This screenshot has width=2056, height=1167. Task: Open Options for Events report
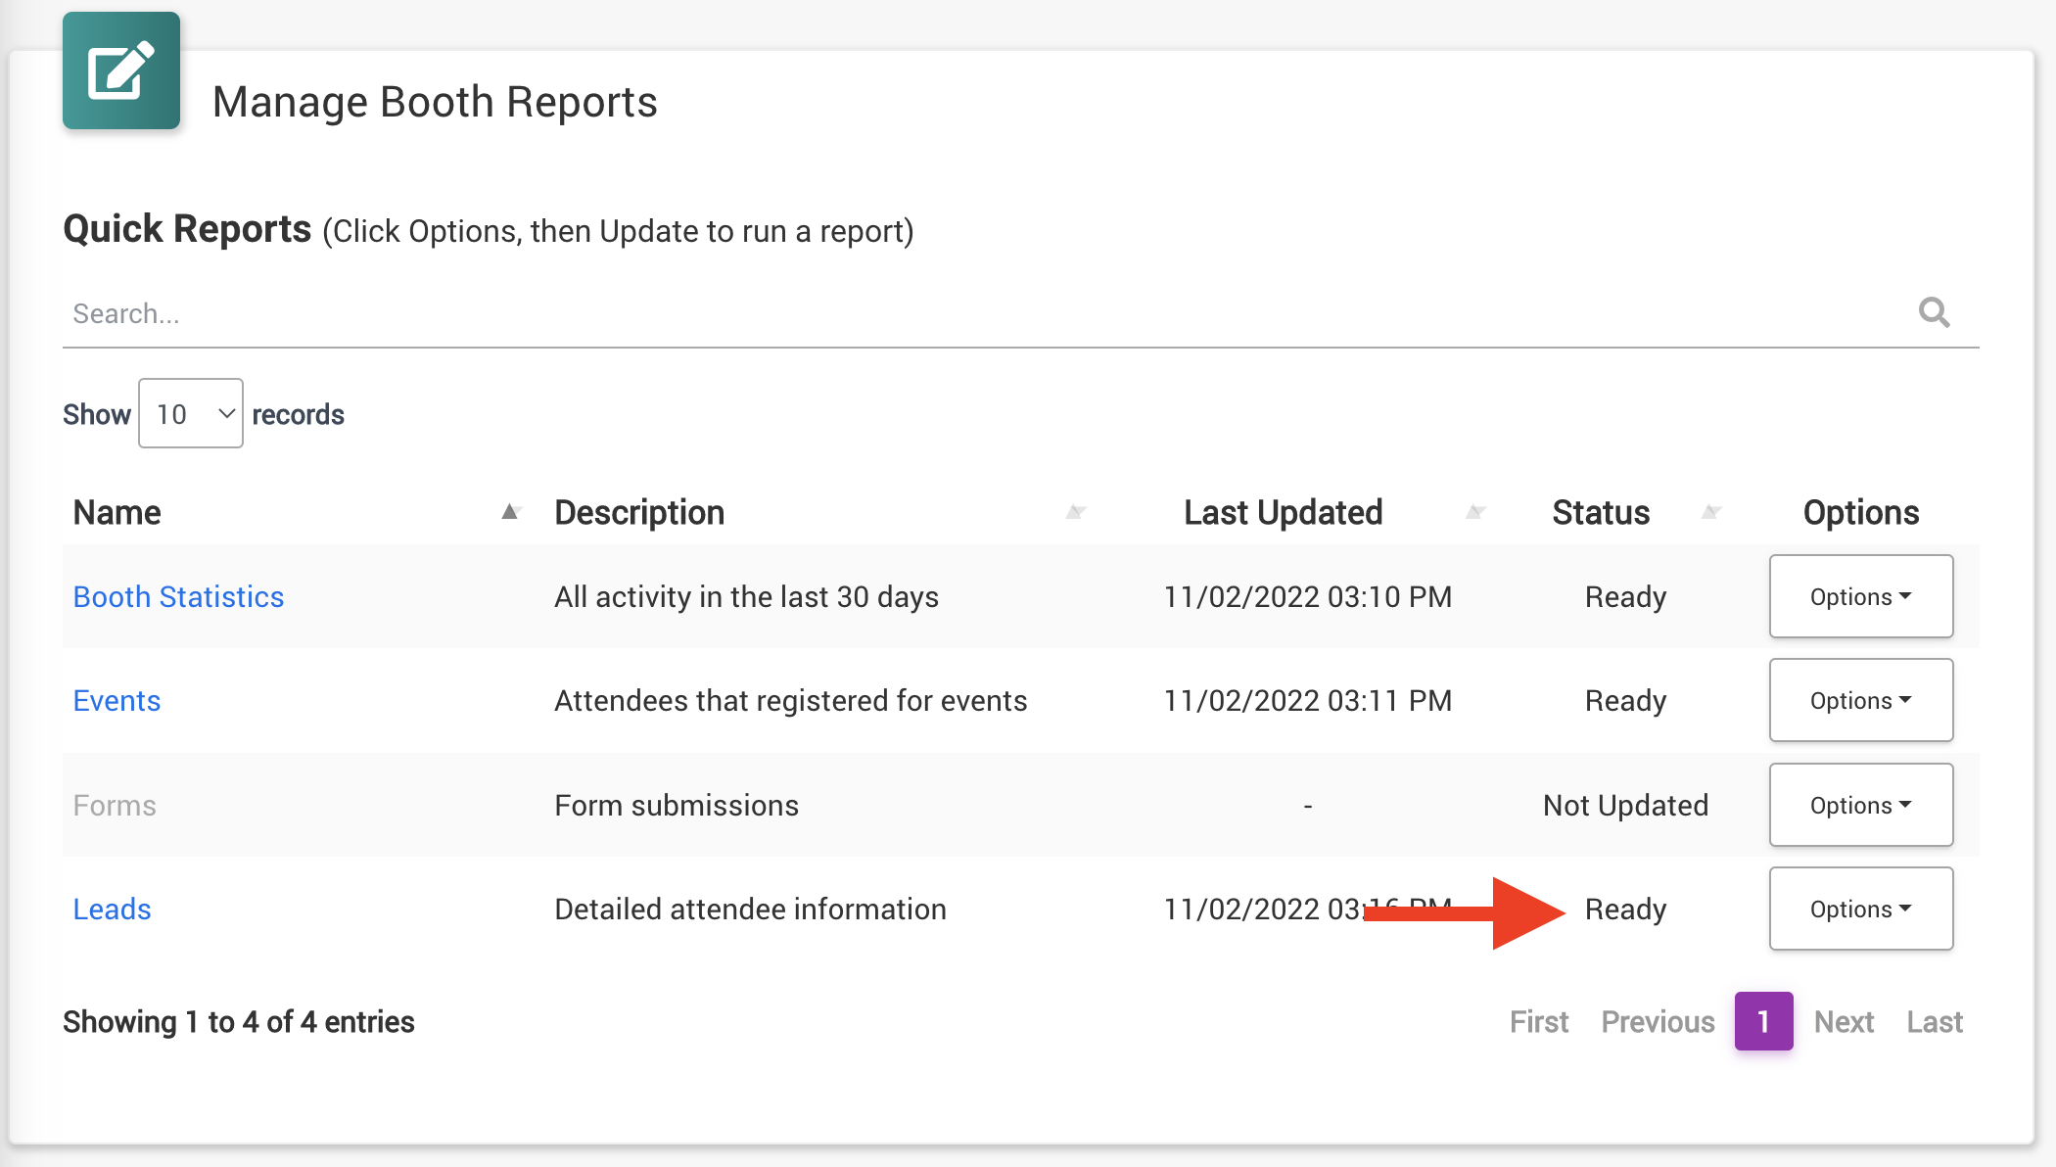(1860, 700)
